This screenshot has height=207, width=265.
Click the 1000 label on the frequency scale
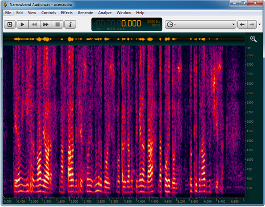tap(250, 160)
